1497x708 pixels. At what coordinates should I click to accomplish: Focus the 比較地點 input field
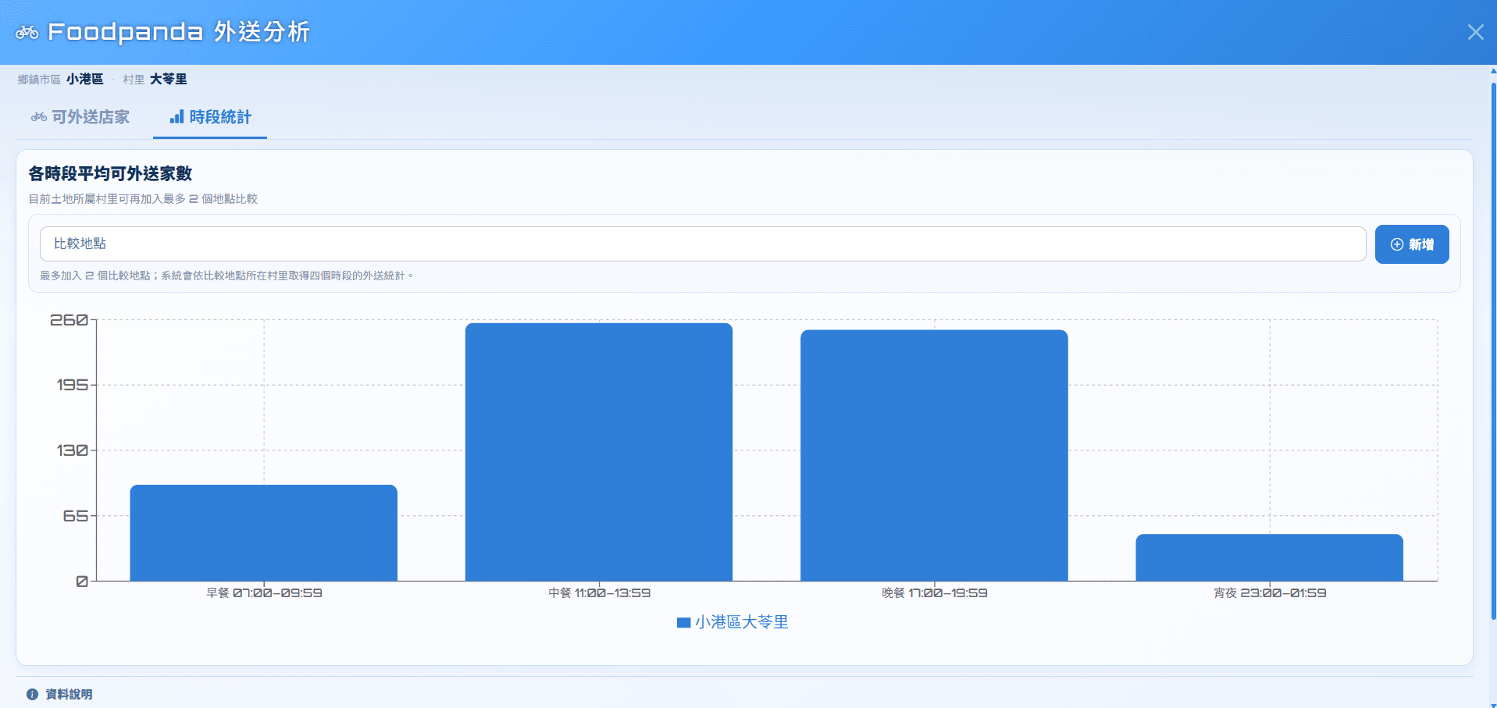coord(703,244)
